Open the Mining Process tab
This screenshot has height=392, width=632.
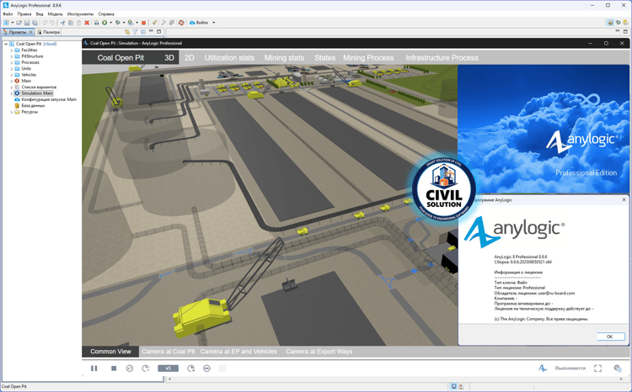coord(368,57)
